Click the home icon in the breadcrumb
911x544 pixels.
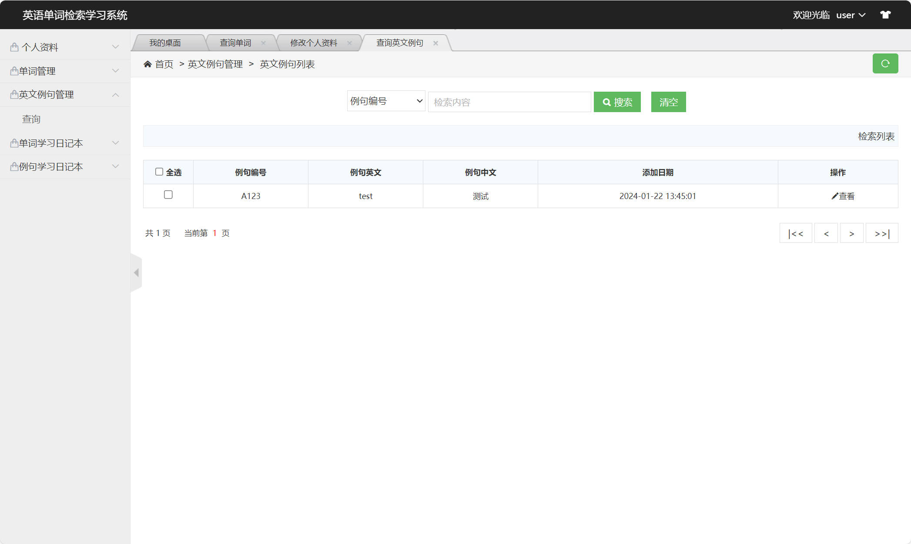click(x=147, y=64)
